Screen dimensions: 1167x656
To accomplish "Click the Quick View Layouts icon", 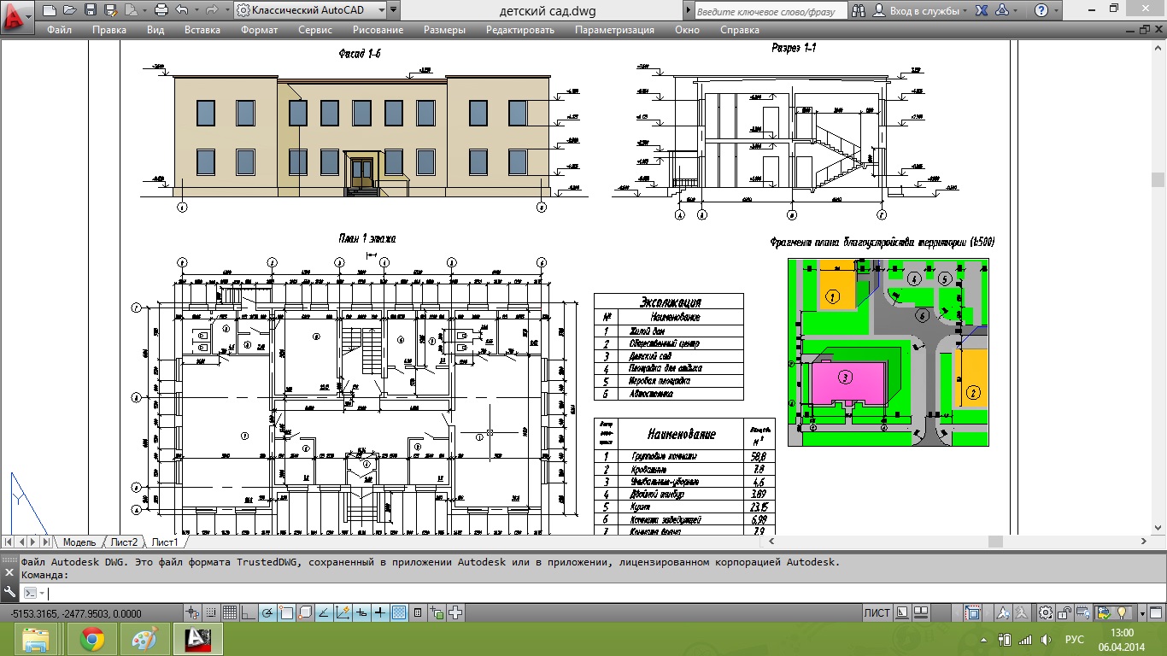I will click(902, 612).
